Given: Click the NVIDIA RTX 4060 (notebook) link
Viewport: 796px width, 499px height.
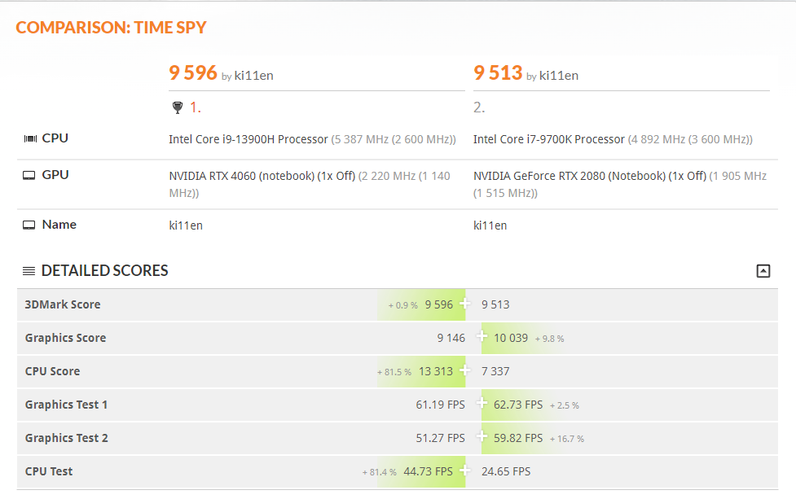Looking at the screenshot, I should 240,176.
